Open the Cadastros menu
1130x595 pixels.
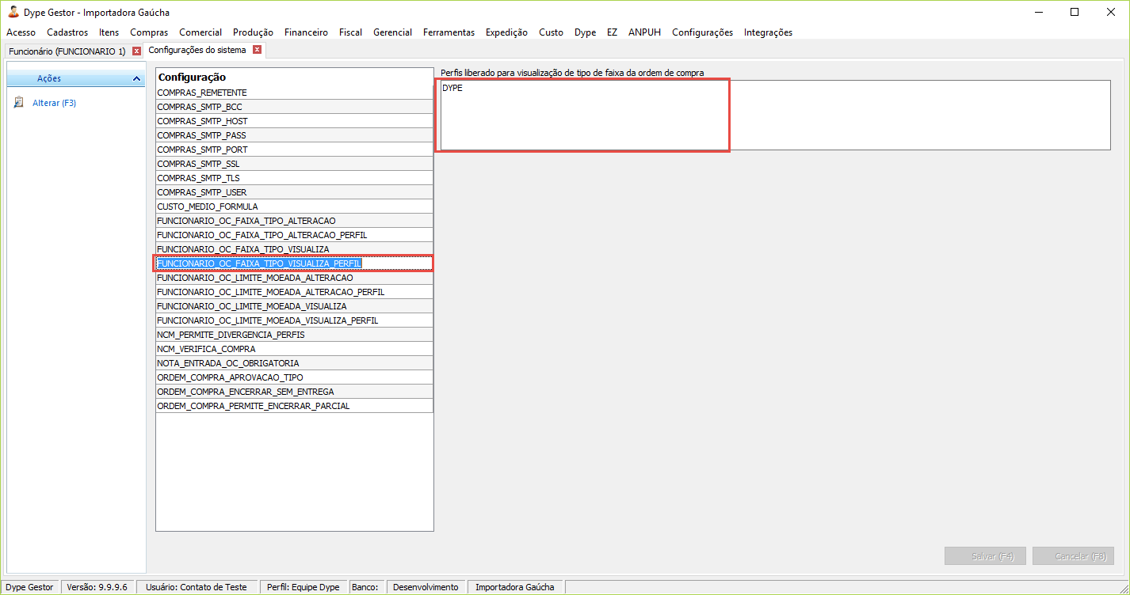pyautogui.click(x=67, y=32)
